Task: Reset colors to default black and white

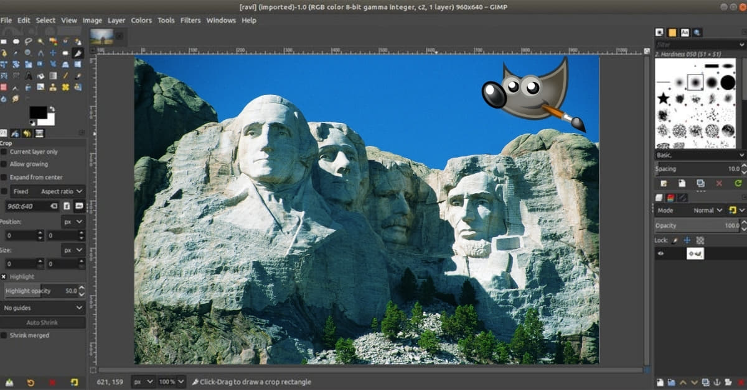Action: pos(32,122)
